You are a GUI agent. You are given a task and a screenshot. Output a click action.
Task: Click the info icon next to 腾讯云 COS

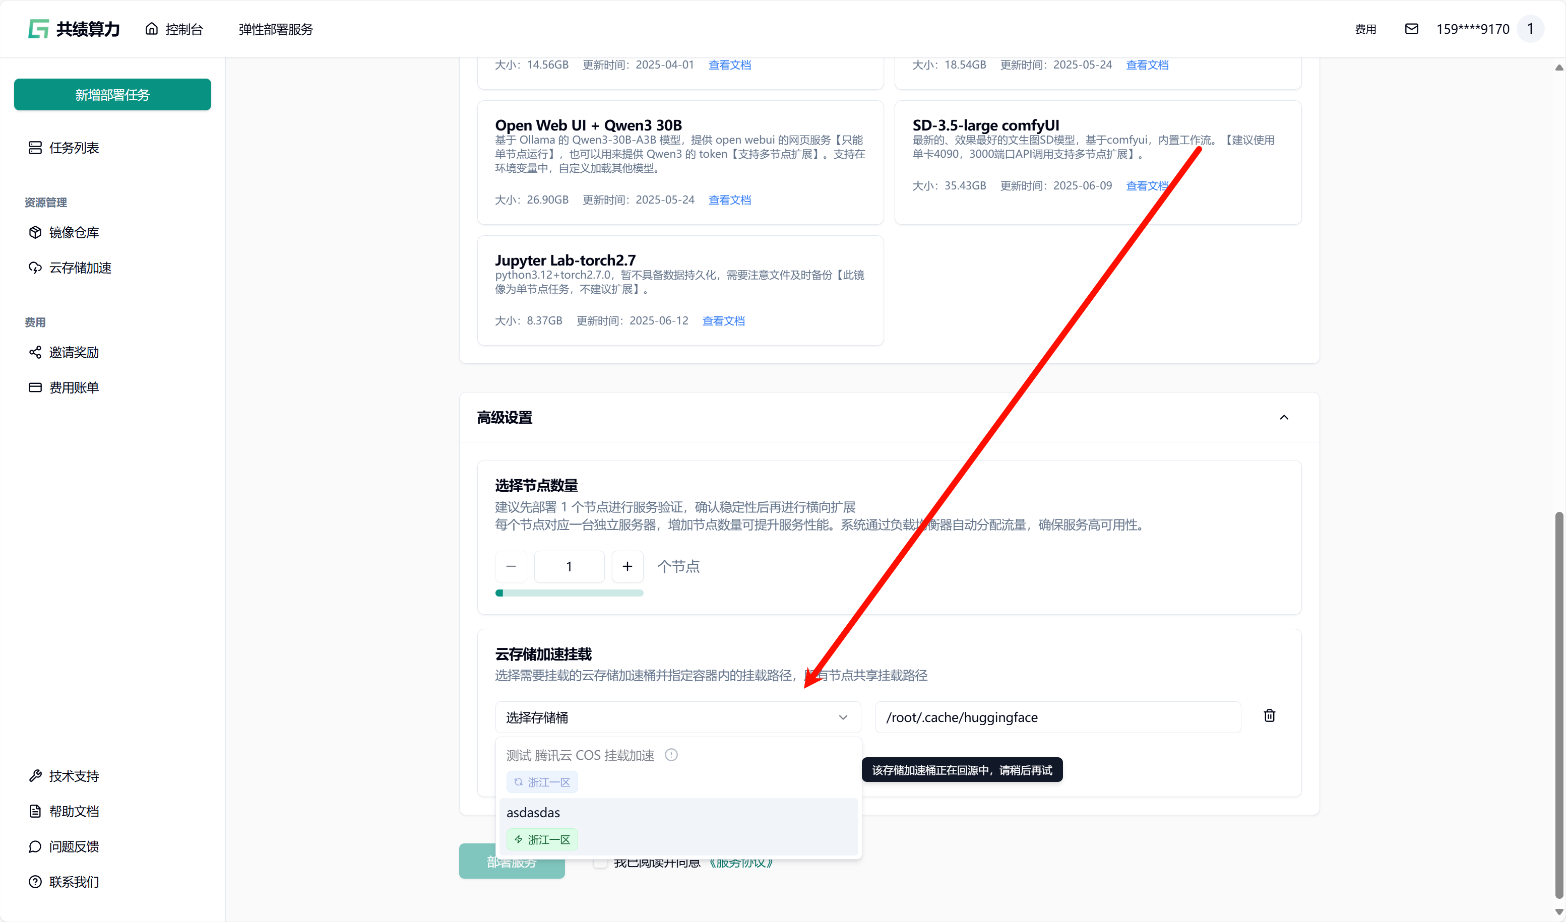click(x=671, y=755)
